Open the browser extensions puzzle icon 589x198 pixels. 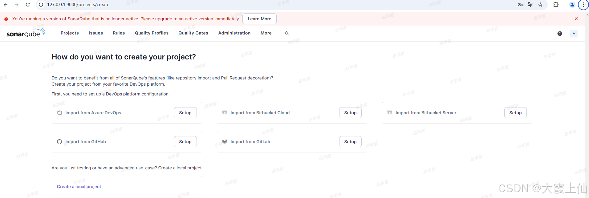click(556, 5)
